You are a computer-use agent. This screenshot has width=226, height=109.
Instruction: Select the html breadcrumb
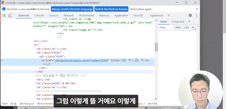point(5,103)
